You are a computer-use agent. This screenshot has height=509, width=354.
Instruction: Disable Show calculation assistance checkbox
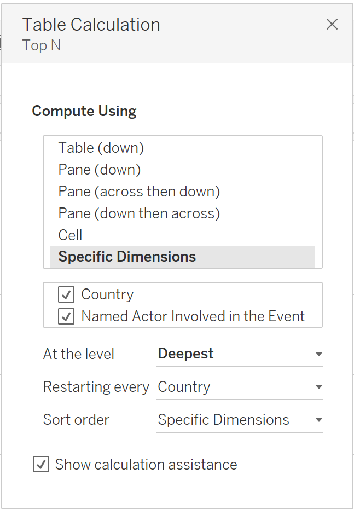pyautogui.click(x=41, y=465)
